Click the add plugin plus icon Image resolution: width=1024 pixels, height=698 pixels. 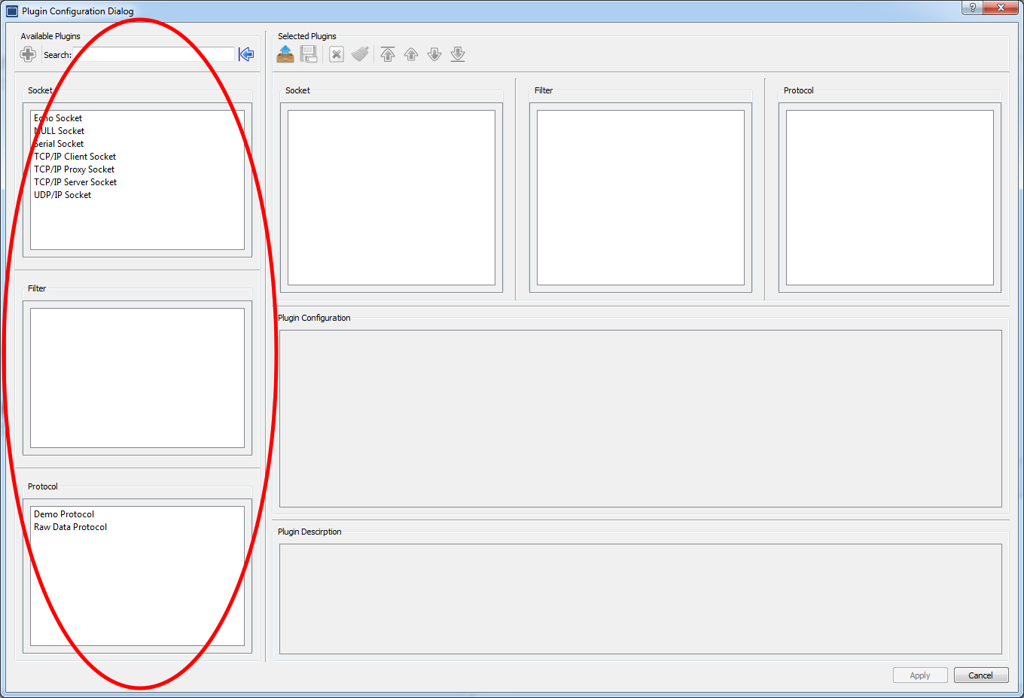coord(27,53)
